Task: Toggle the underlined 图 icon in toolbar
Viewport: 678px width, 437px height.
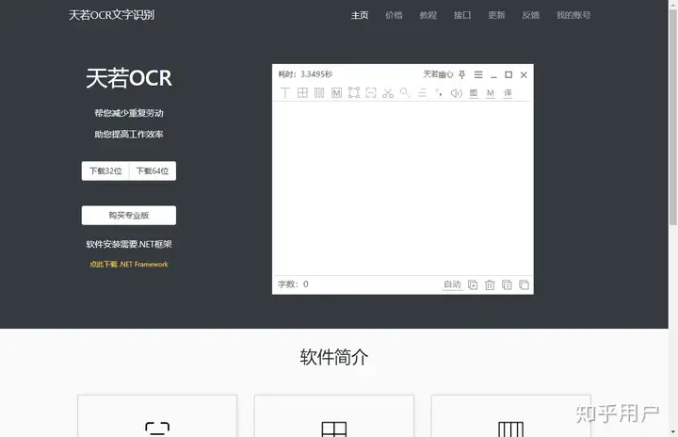Action: [474, 93]
